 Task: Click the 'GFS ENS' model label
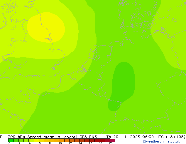click(88, 137)
